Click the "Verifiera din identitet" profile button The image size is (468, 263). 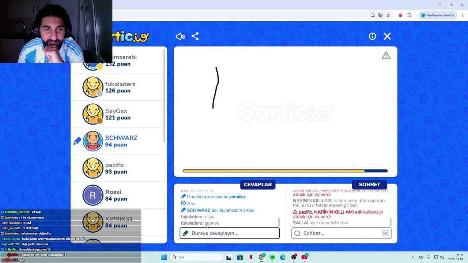pyautogui.click(x=438, y=15)
